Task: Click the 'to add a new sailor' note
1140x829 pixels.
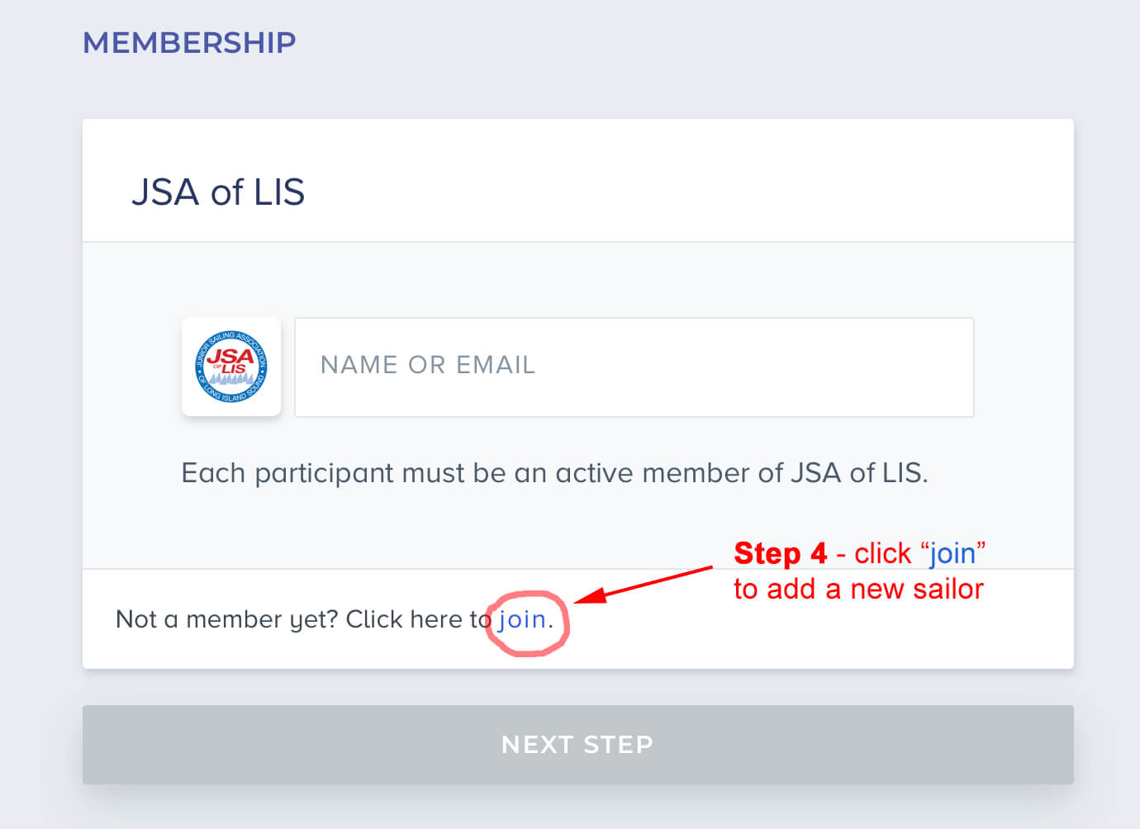Action: click(x=858, y=589)
